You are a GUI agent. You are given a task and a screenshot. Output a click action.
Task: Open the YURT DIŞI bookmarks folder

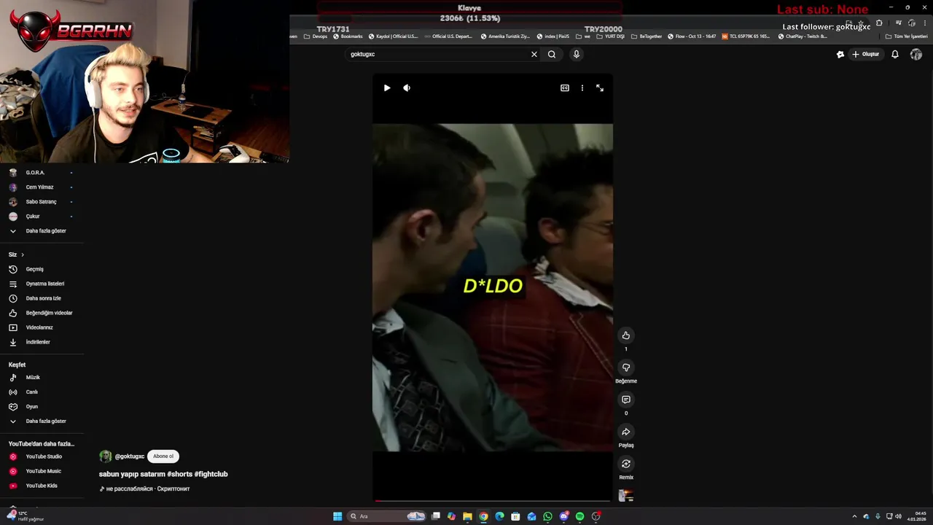[x=611, y=36]
